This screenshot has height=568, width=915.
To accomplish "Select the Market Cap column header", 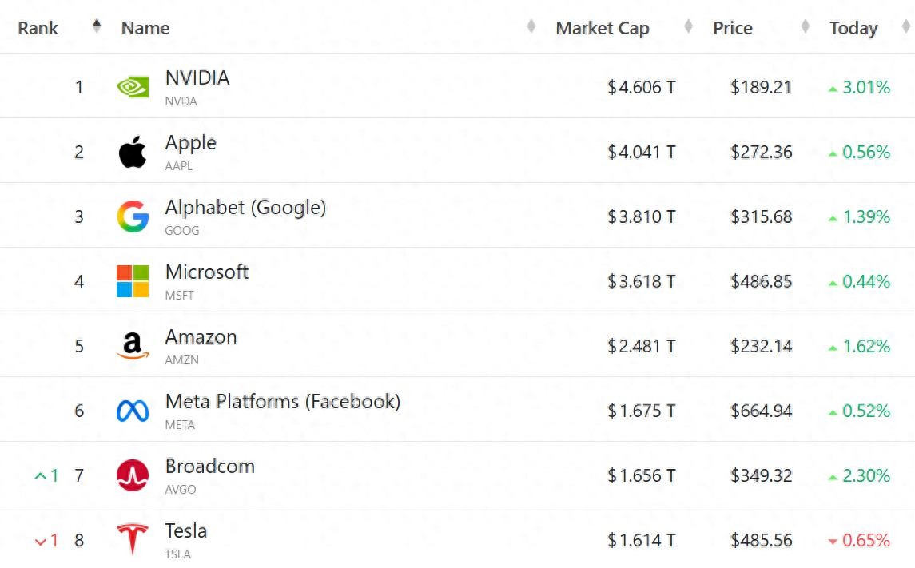I will click(x=603, y=28).
